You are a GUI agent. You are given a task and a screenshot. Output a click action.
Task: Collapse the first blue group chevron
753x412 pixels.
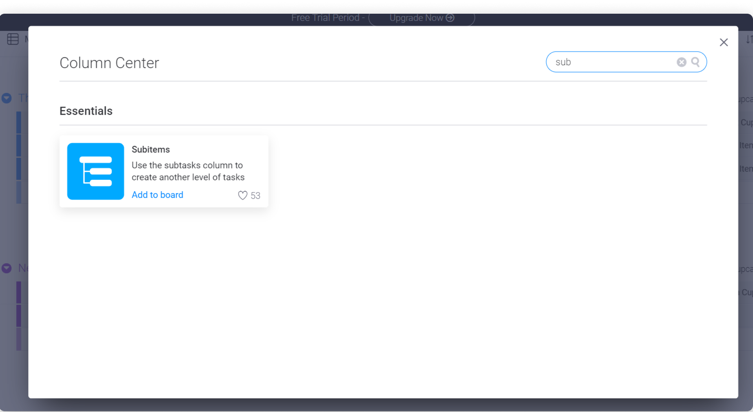coord(6,98)
